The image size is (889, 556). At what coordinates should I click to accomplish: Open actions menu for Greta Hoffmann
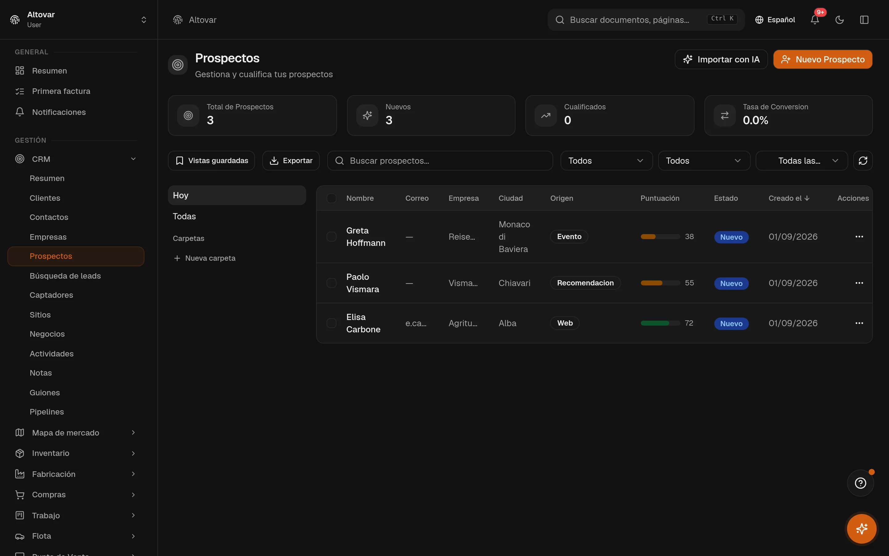coord(859,236)
